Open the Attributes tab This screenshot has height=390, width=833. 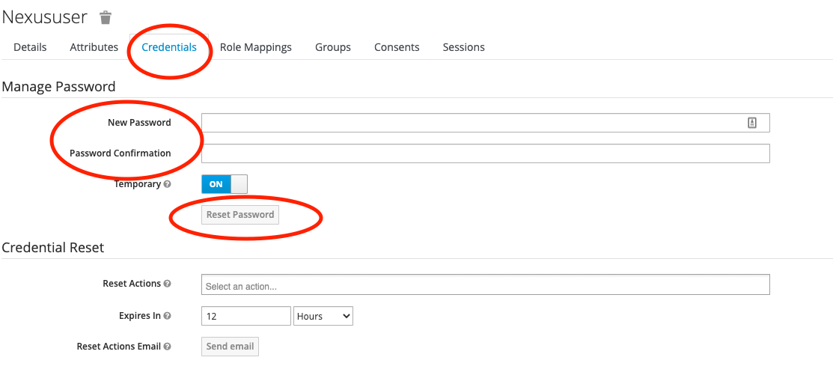94,47
